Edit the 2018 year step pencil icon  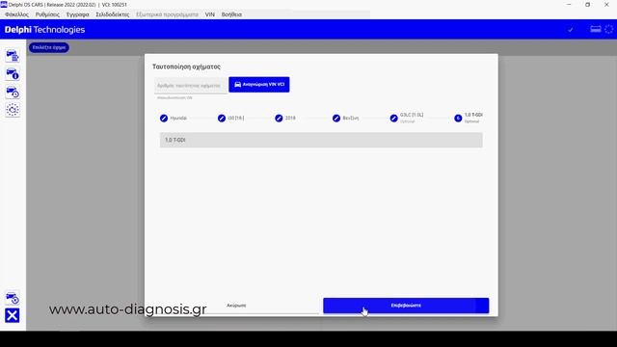coord(279,118)
